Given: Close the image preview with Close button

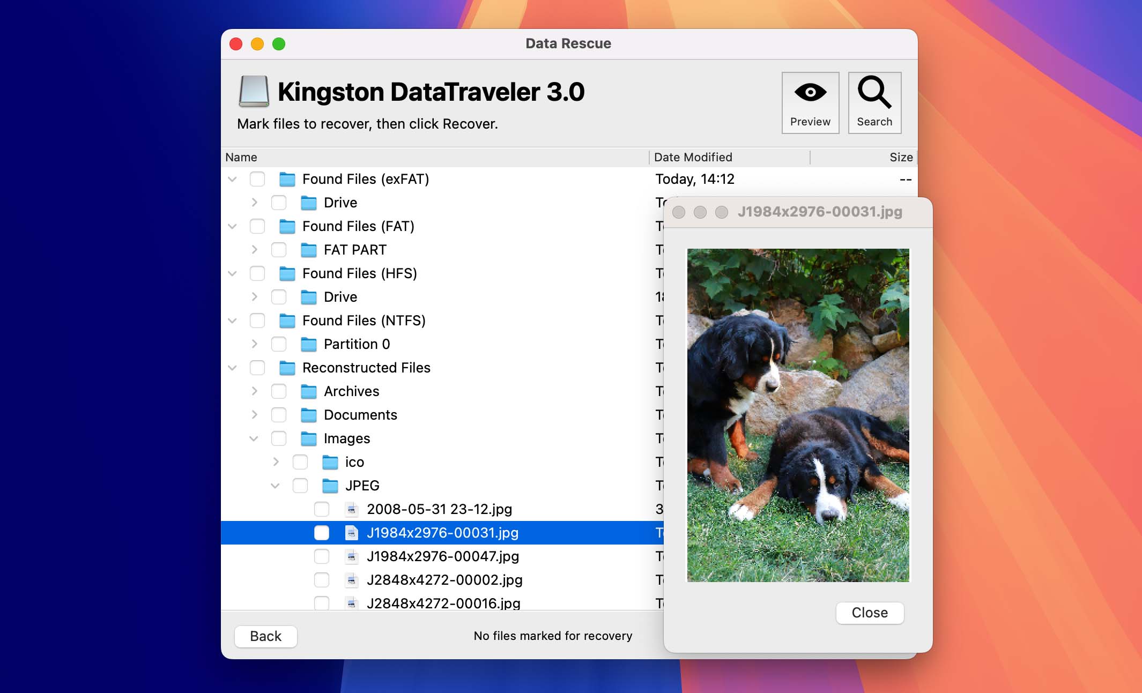Looking at the screenshot, I should click(870, 613).
